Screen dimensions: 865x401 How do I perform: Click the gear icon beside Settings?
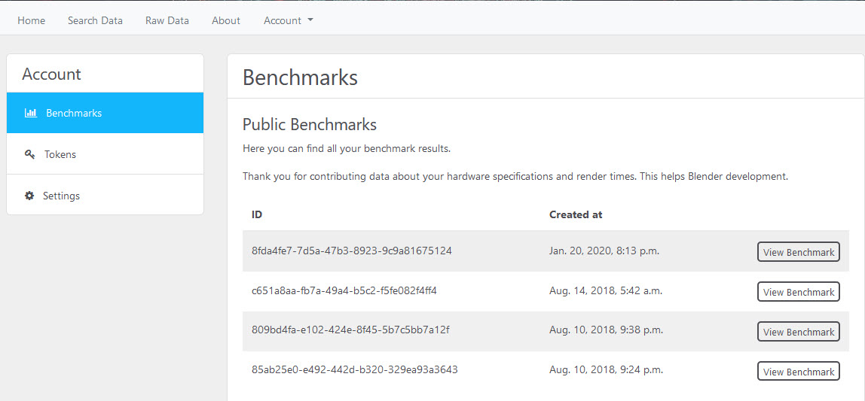[29, 196]
